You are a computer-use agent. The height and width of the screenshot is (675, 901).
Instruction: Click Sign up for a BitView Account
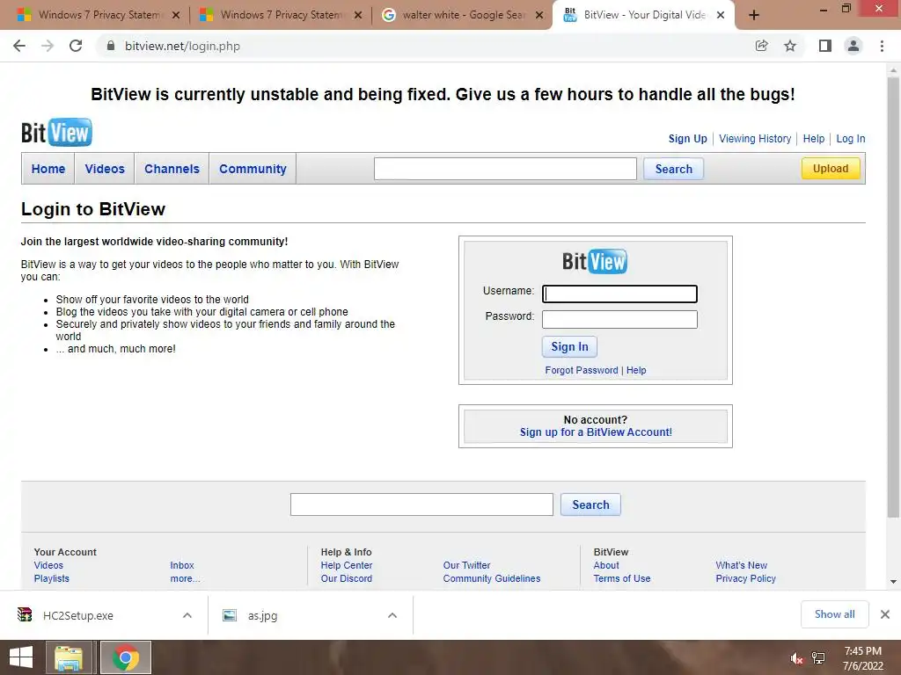point(596,432)
